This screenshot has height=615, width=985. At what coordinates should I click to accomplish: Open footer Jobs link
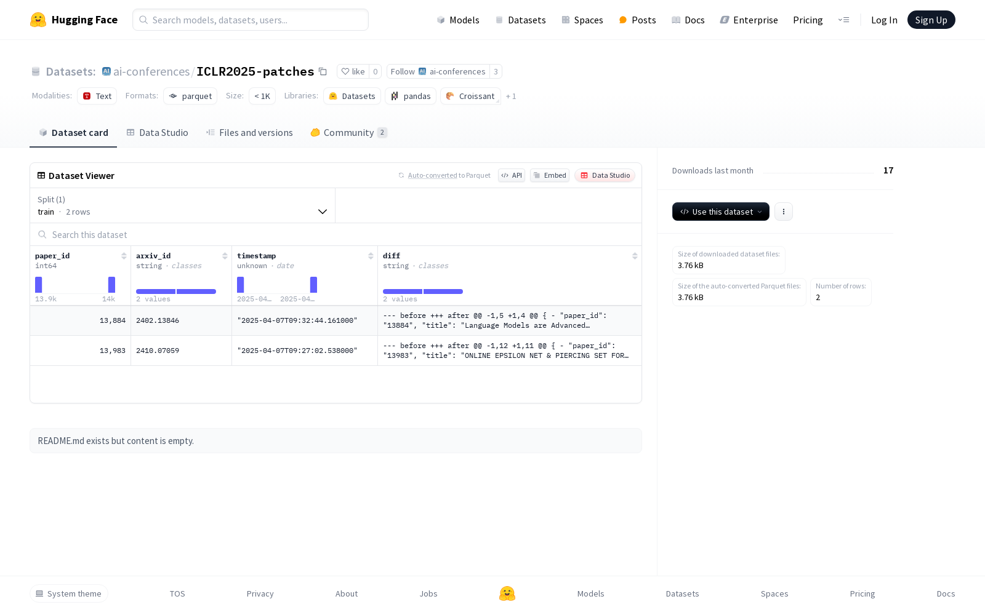click(428, 593)
